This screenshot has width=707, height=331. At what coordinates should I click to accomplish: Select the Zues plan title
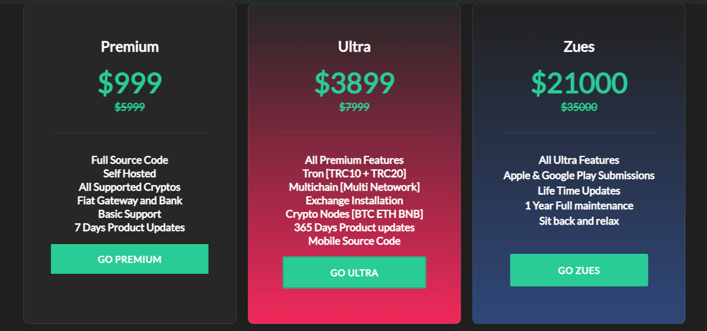click(x=579, y=46)
